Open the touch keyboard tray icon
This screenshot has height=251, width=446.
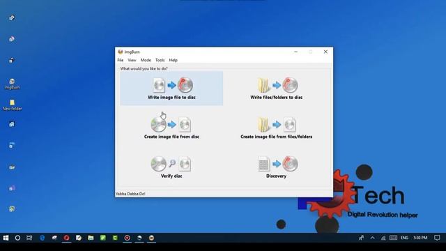[393, 238]
